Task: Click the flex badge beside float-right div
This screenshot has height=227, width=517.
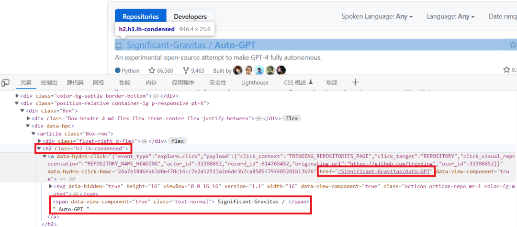Action: click(178, 141)
